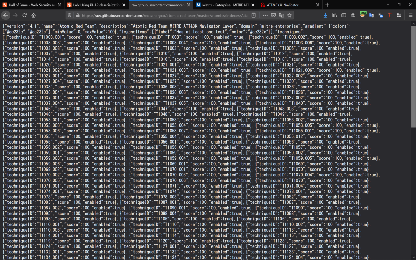Open the Firefox hamburger menu
The image size is (416, 260).
click(x=410, y=15)
